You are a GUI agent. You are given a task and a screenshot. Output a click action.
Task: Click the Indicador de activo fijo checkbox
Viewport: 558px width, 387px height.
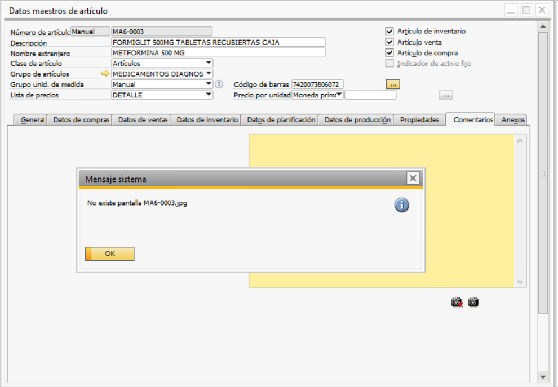(389, 63)
